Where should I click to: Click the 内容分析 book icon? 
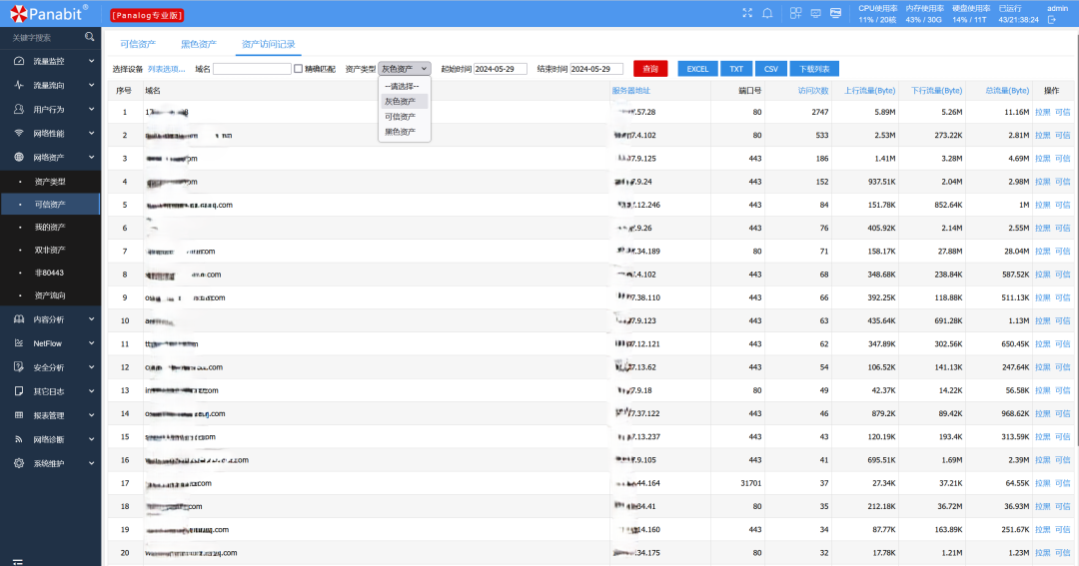[x=19, y=319]
